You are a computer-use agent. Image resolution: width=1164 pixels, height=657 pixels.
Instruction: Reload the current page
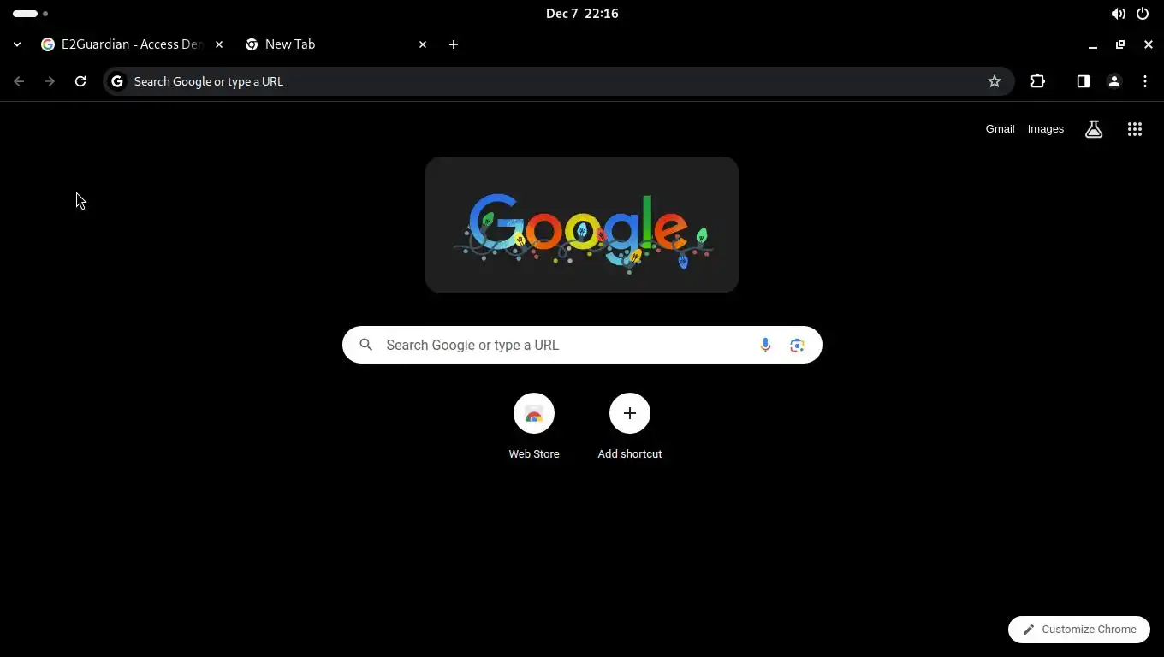(80, 81)
